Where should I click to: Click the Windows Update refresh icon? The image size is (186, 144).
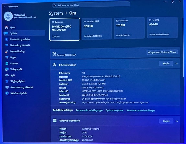pos(7,93)
